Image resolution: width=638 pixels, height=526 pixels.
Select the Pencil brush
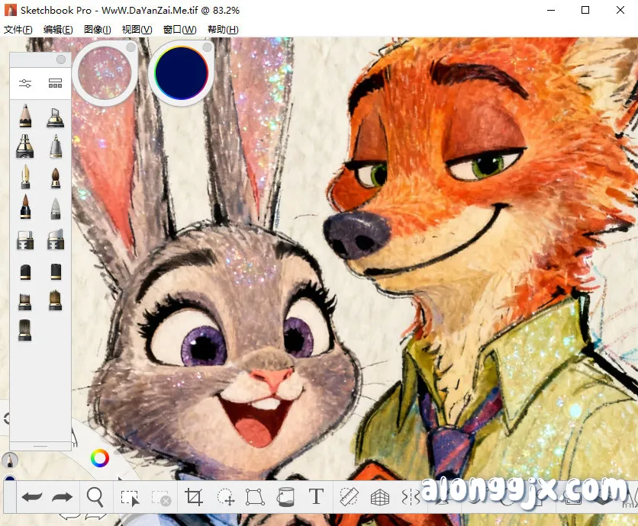pyautogui.click(x=25, y=116)
